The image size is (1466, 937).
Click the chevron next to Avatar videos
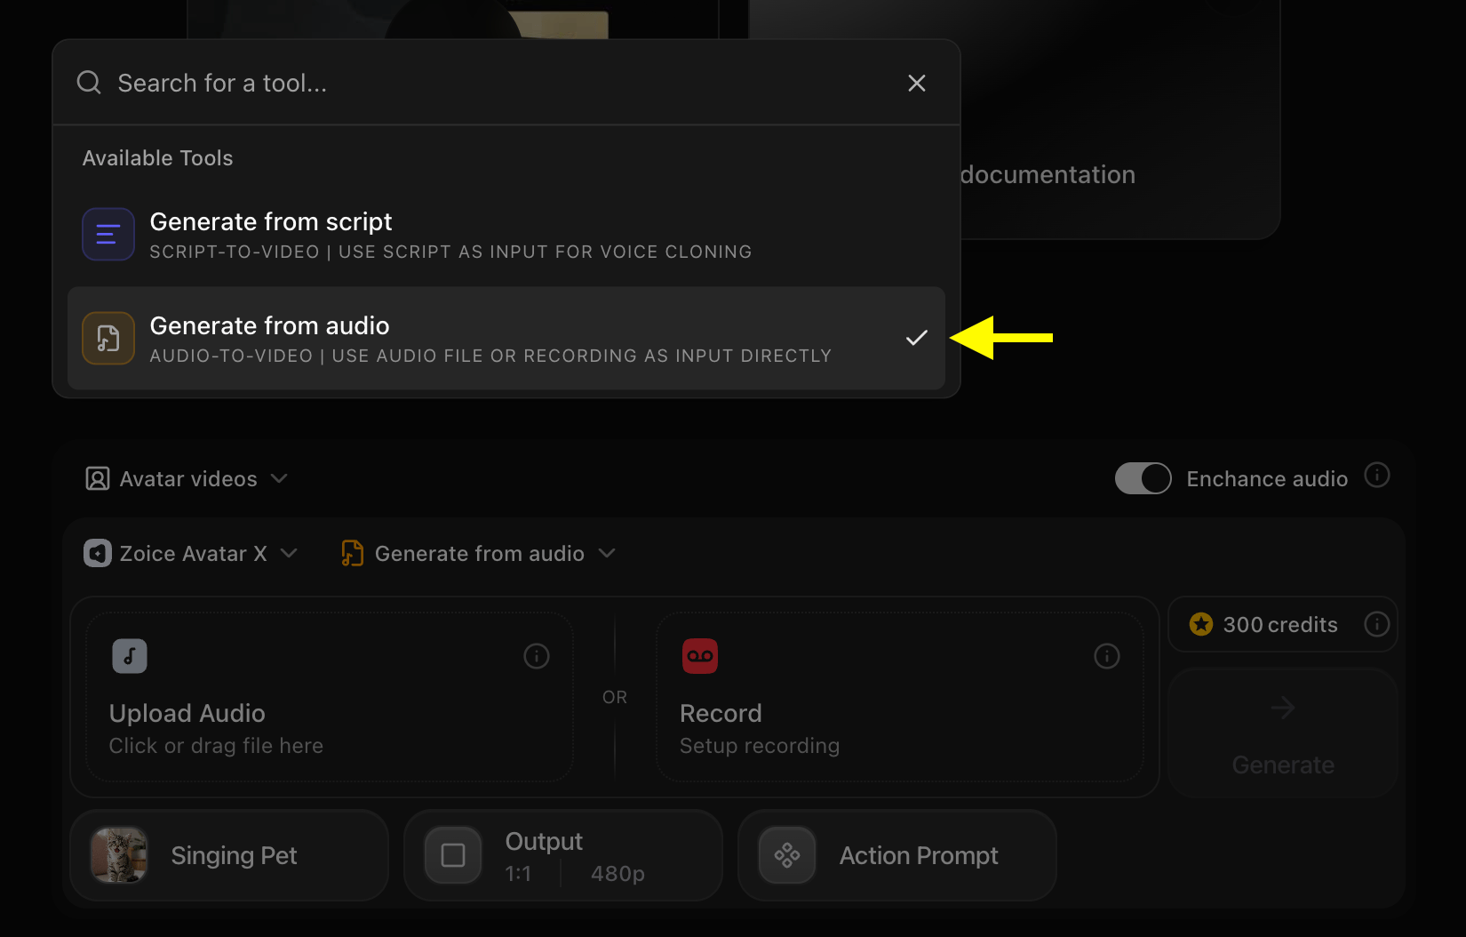coord(279,478)
